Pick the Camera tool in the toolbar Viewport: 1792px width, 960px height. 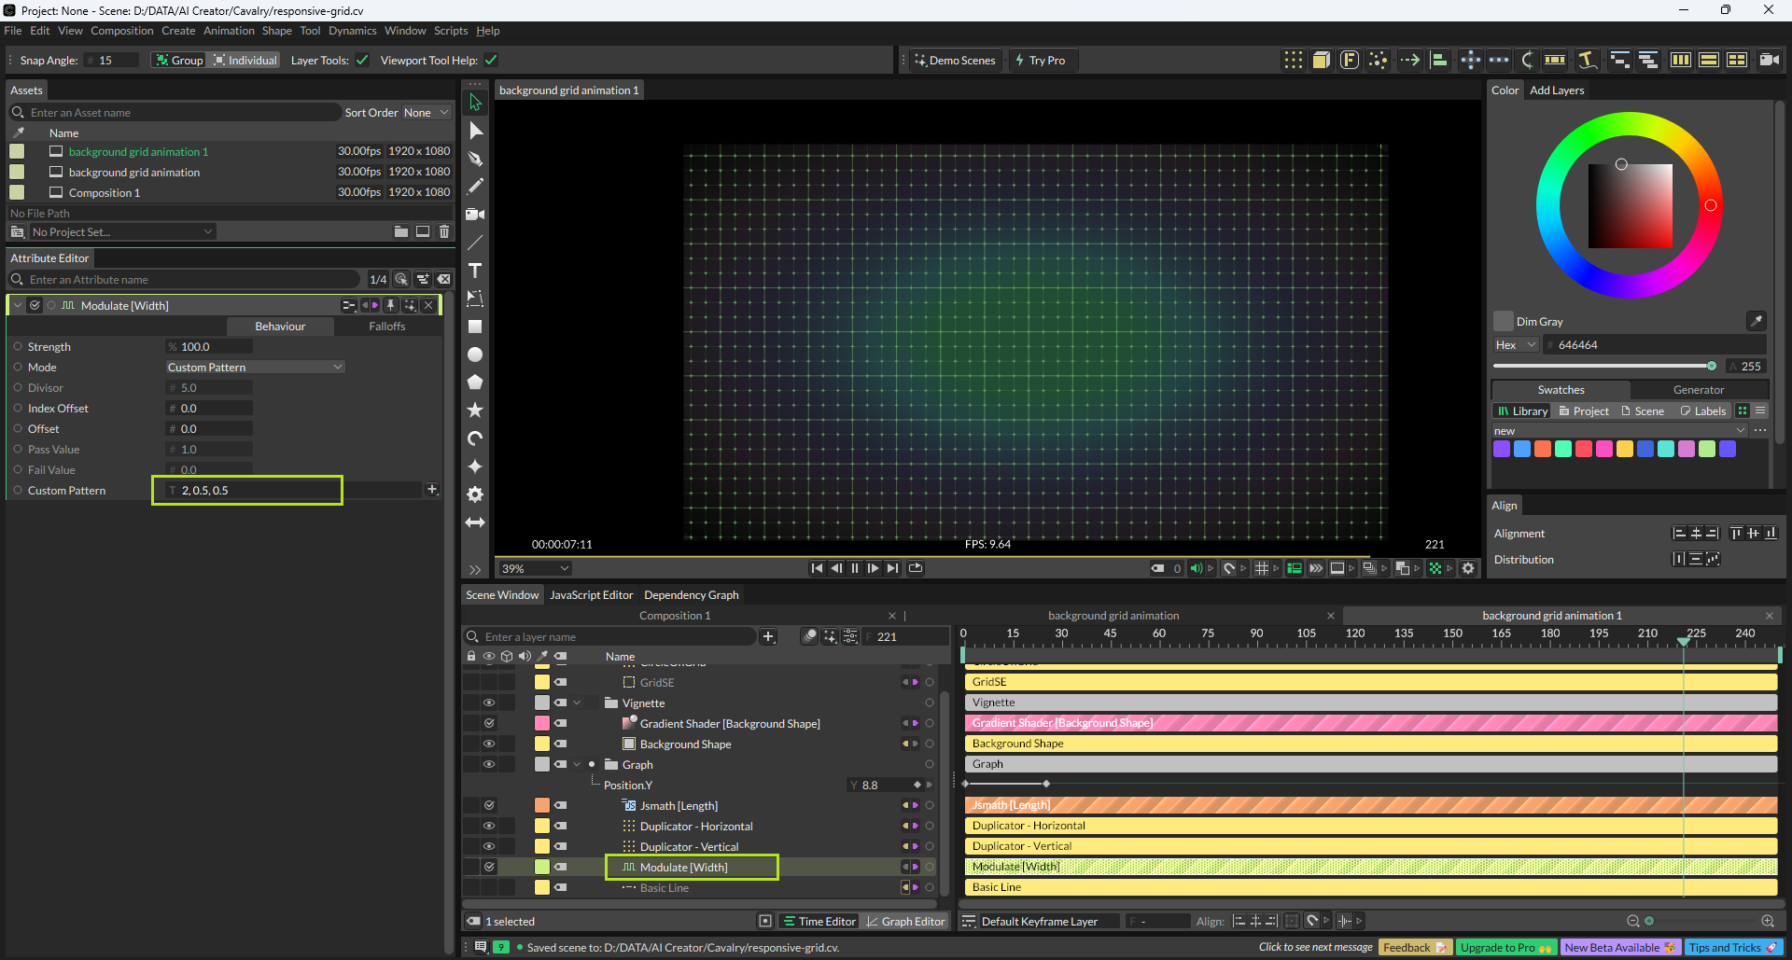[x=475, y=215]
